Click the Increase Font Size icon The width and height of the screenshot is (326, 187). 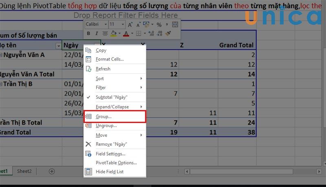pos(130,25)
